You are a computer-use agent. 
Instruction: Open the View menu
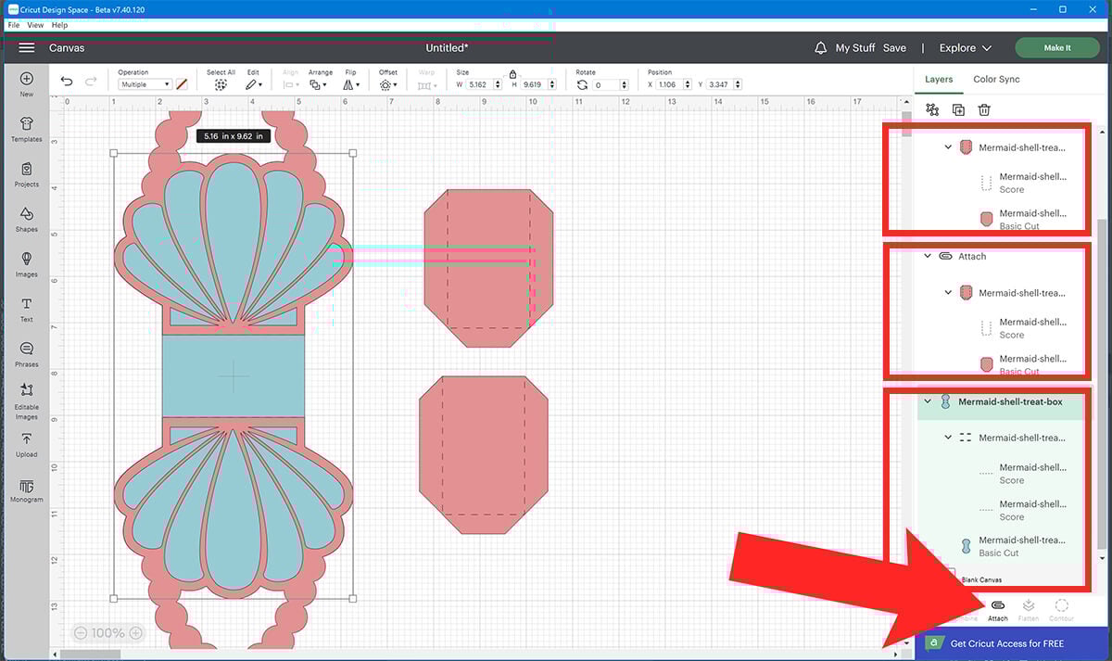coord(35,25)
